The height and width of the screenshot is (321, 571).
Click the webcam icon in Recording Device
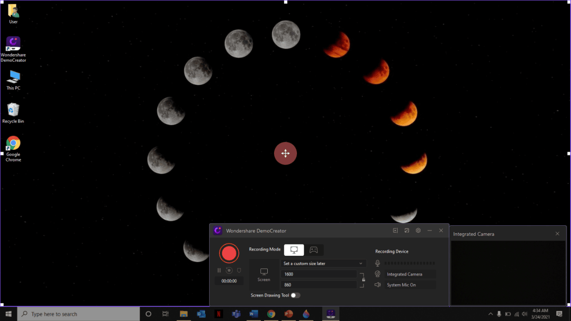pyautogui.click(x=378, y=274)
